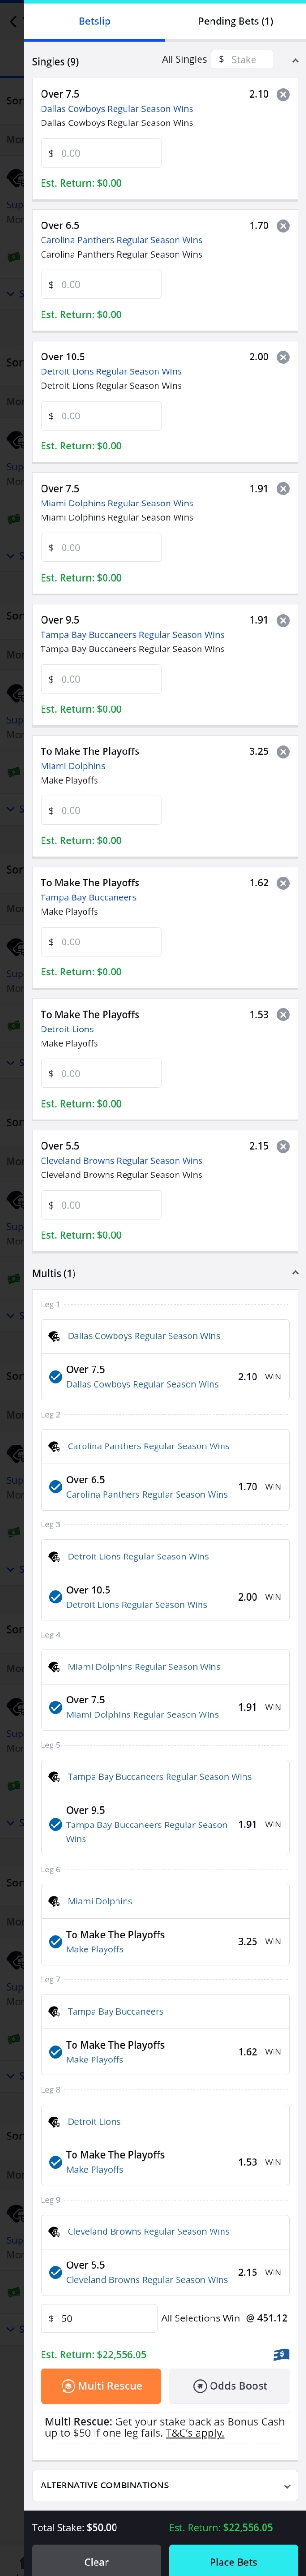306x2576 pixels.
Task: Uncheck Cleveland Browns Over 5.5 multi leg
Action: (55, 2272)
